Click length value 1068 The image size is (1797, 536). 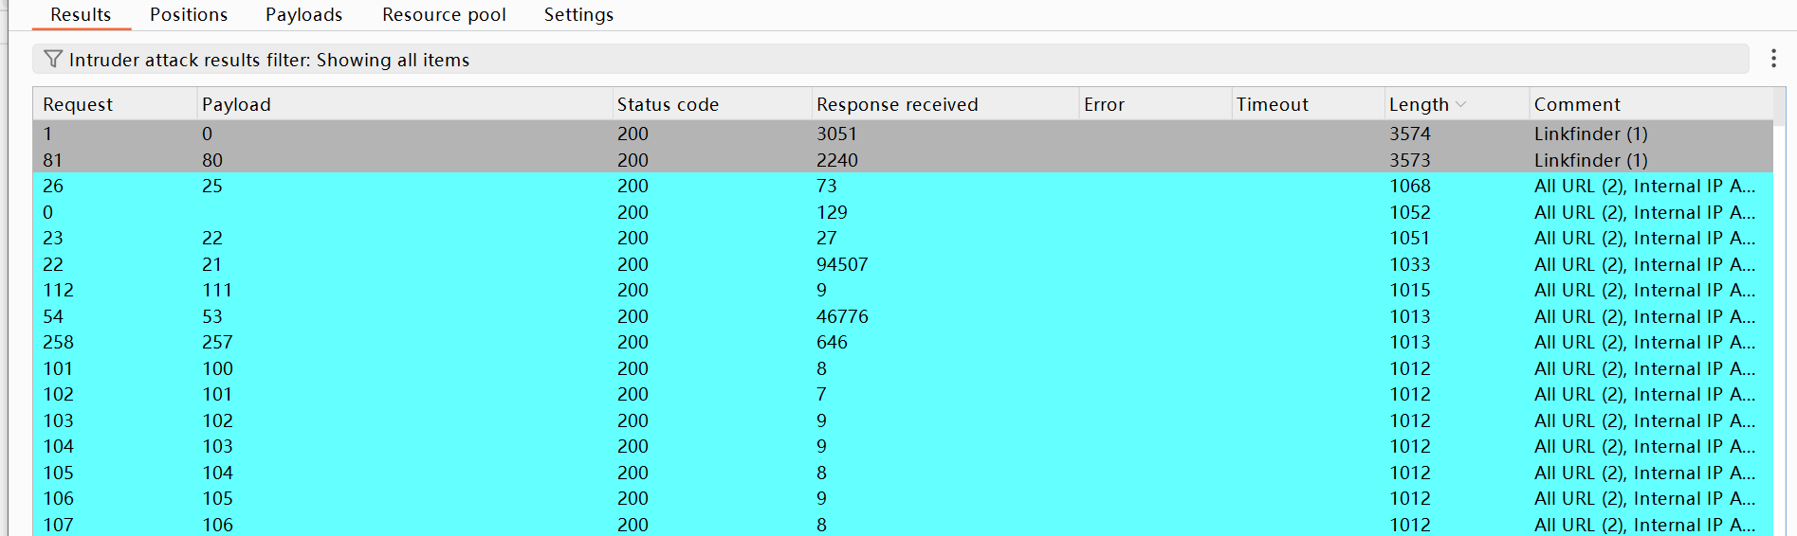(x=1410, y=186)
